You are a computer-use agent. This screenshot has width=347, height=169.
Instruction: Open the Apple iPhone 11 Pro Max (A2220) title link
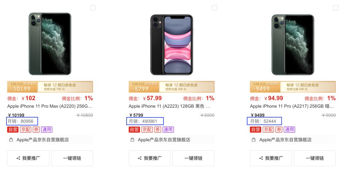click(x=50, y=106)
